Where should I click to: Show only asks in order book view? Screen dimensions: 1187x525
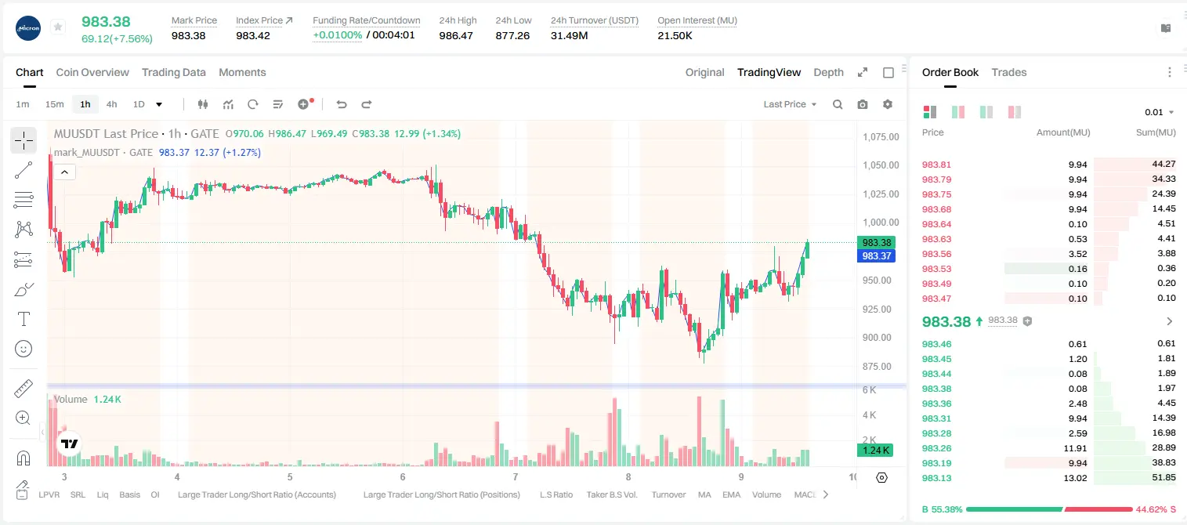1015,112
